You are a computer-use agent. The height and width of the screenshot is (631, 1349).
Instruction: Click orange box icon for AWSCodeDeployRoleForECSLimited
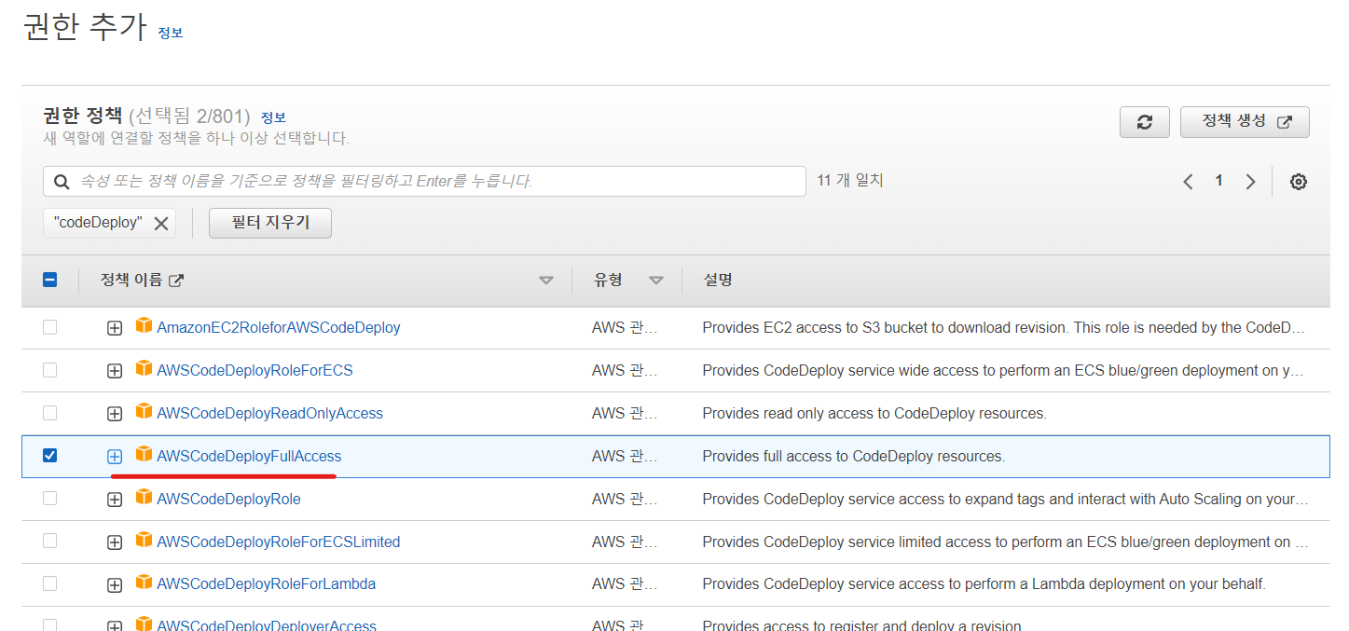click(x=144, y=541)
